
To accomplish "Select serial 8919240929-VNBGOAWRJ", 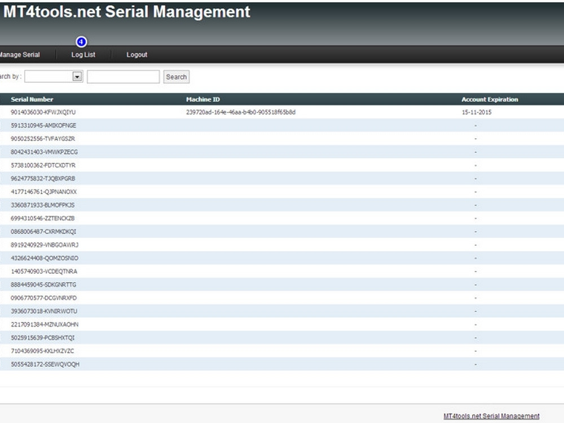I will point(44,245).
